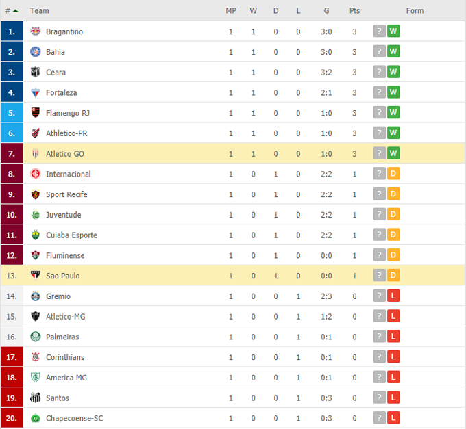Open the Gremio team page link
The width and height of the screenshot is (466, 429).
point(58,296)
